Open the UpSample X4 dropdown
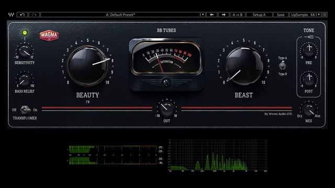 [305, 15]
